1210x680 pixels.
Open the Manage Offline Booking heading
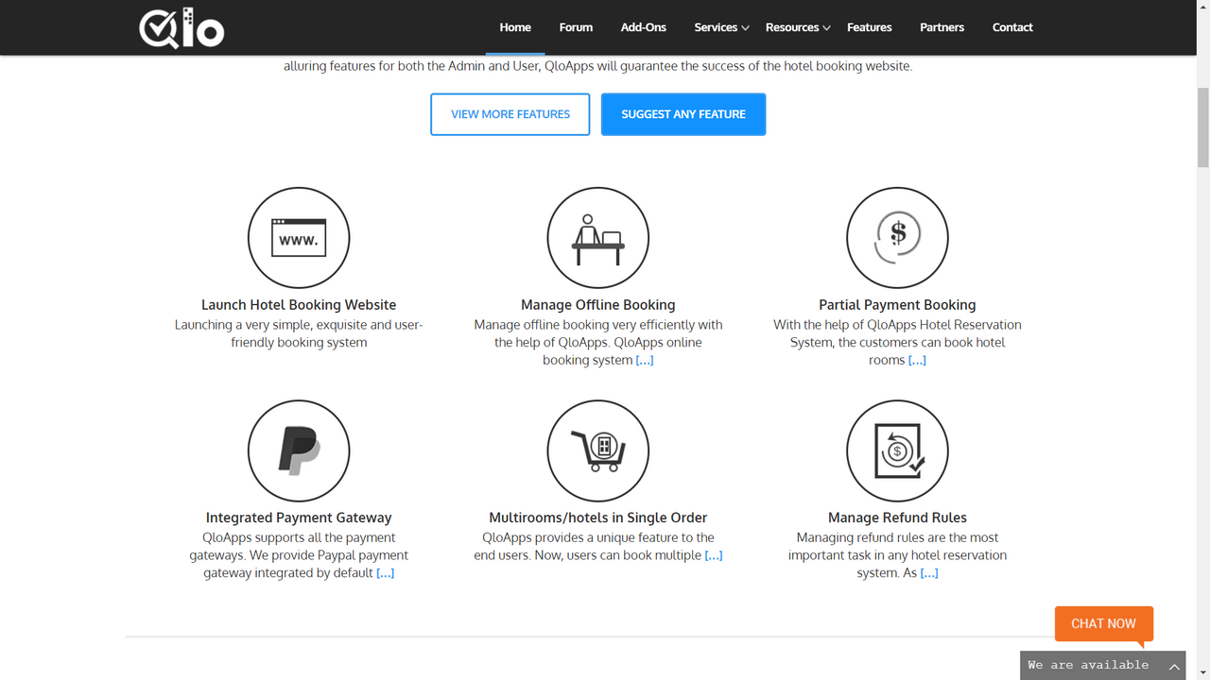(598, 305)
